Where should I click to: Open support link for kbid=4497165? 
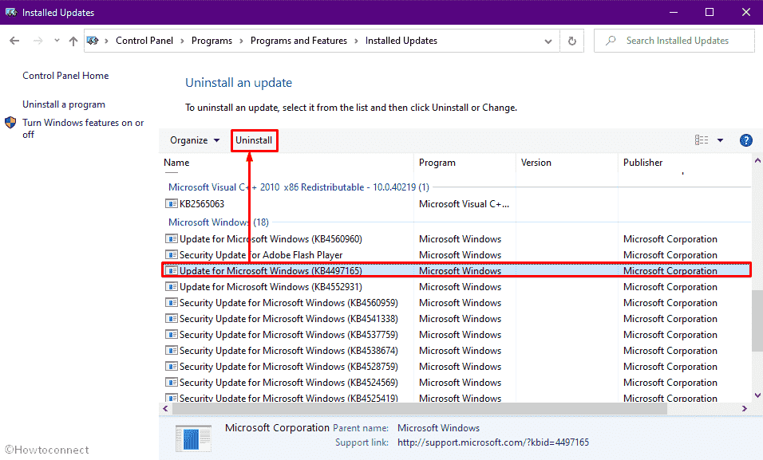pyautogui.click(x=493, y=442)
